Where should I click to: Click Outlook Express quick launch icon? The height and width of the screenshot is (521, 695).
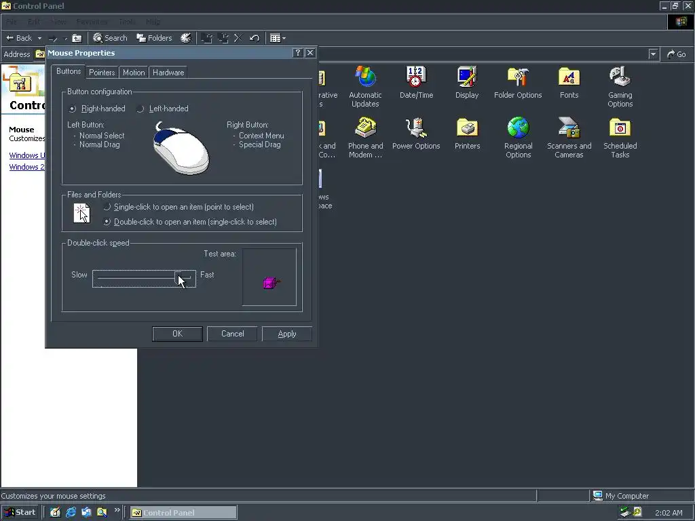click(x=86, y=512)
